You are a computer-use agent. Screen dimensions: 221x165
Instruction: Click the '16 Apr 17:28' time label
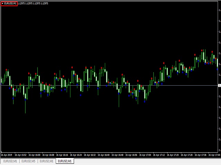(x=186, y=155)
